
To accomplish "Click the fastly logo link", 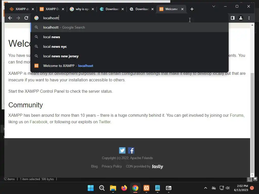I will pyautogui.click(x=157, y=166).
